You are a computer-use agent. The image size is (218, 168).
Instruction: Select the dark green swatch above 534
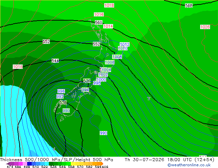[x=51, y=164]
